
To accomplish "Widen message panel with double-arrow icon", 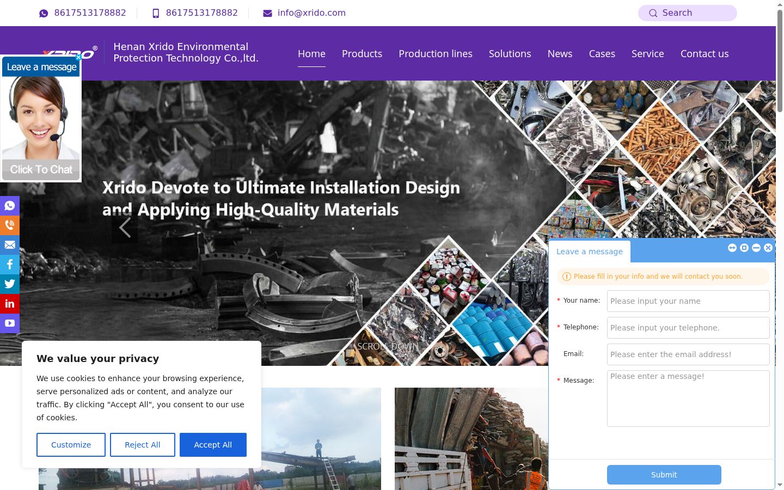I will click(x=732, y=248).
